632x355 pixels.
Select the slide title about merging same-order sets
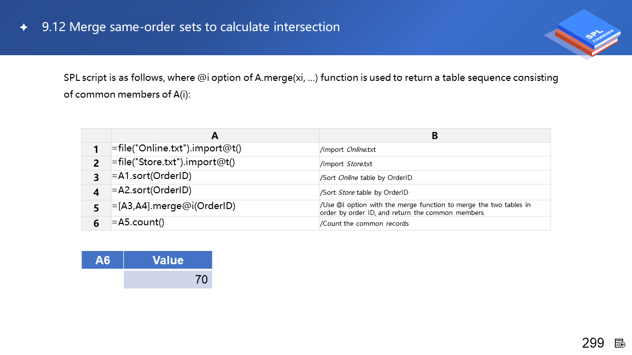tap(191, 27)
